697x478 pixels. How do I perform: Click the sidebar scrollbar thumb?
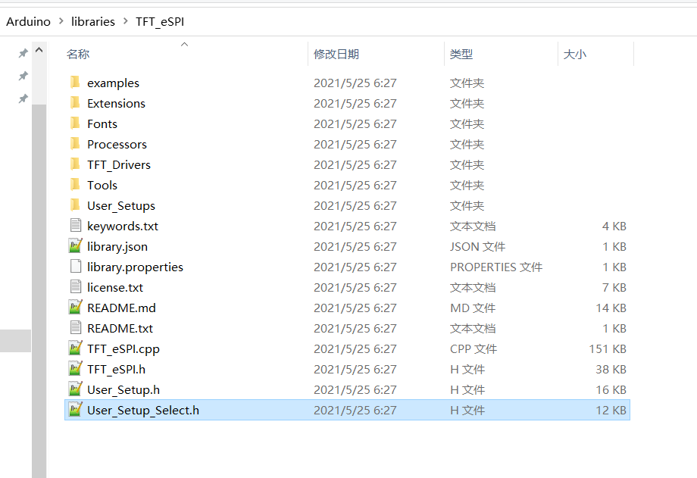tap(39, 291)
